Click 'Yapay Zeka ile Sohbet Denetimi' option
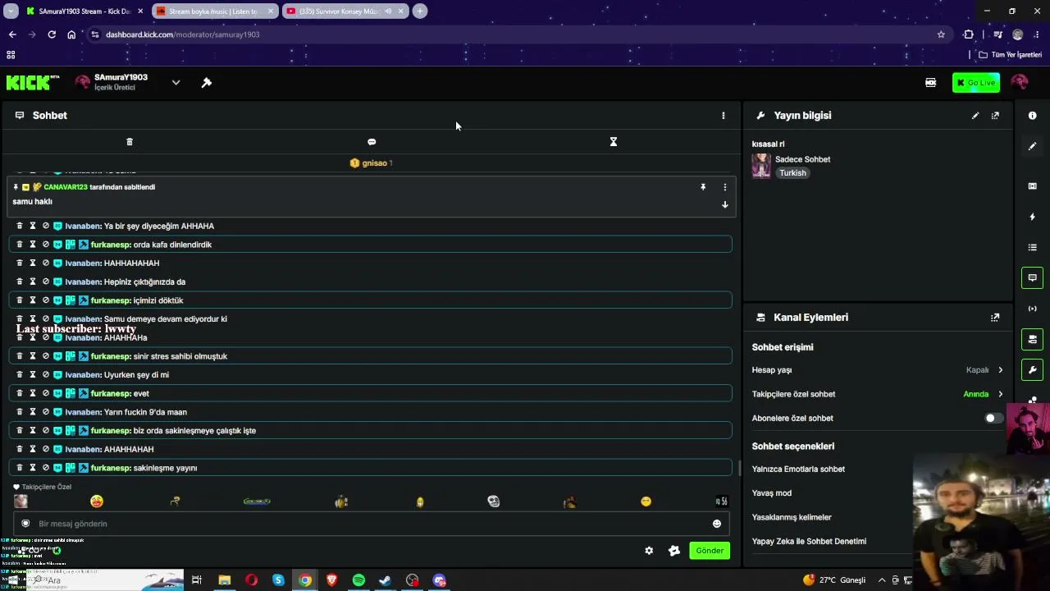 809,541
